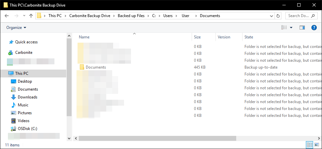Click navigation pane scroll down arrow
The image size is (322, 149).
[69, 138]
